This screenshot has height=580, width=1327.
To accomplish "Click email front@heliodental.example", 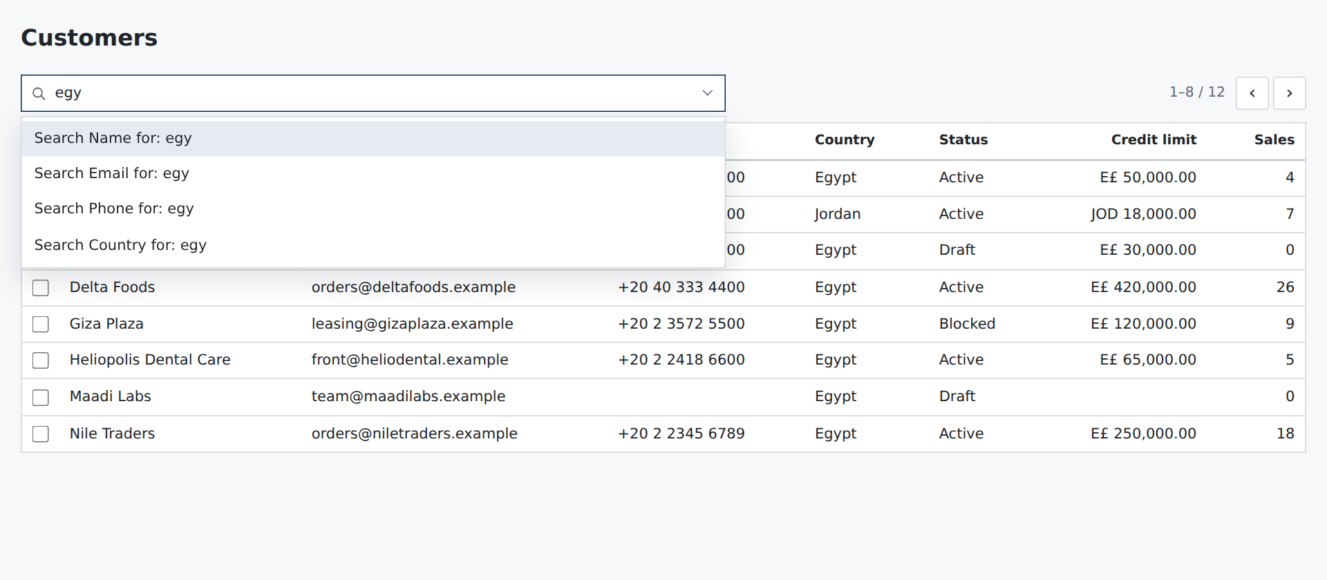I will pos(410,360).
